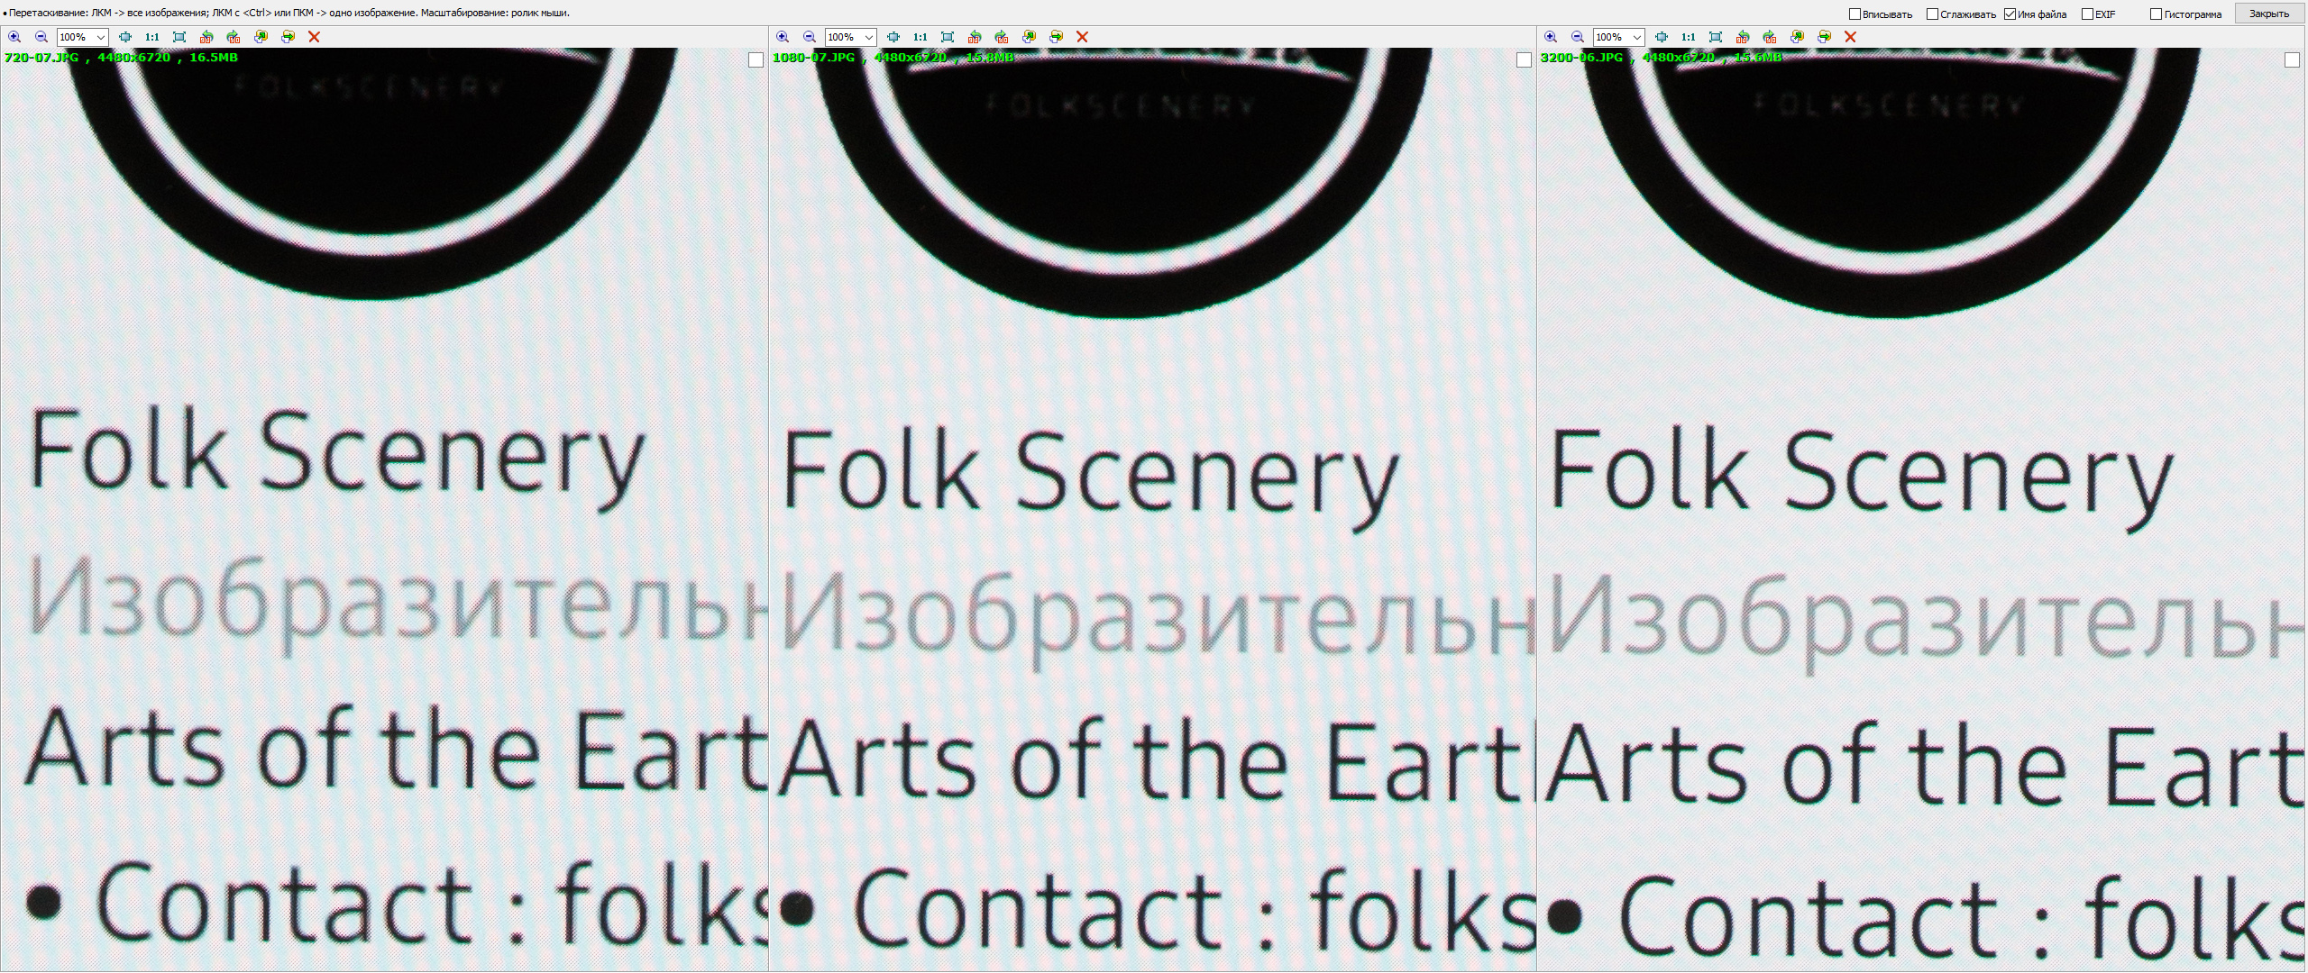Zoom out on the 1080-07.JPG panel
Image resolution: width=2308 pixels, height=973 pixels.
tap(810, 37)
